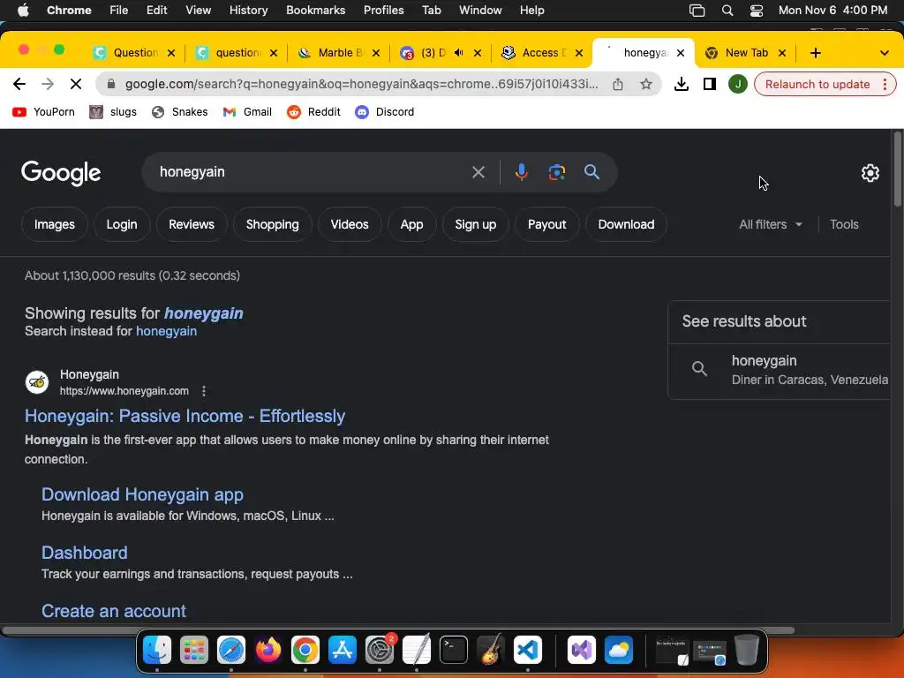The height and width of the screenshot is (678, 904).
Task: Open the Chrome three-dot menu
Action: [x=885, y=84]
